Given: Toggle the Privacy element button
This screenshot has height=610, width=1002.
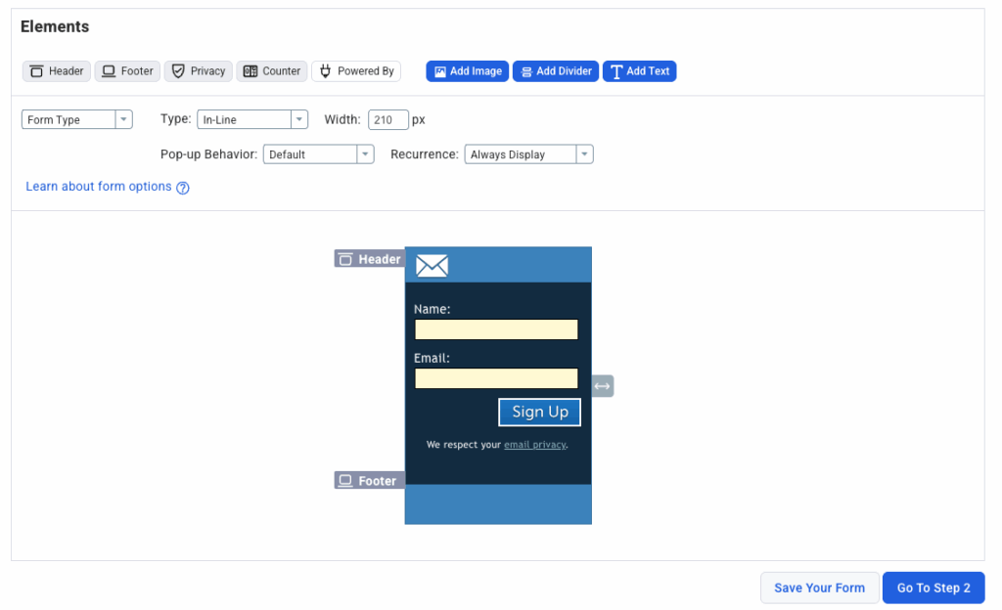Looking at the screenshot, I should pos(199,71).
